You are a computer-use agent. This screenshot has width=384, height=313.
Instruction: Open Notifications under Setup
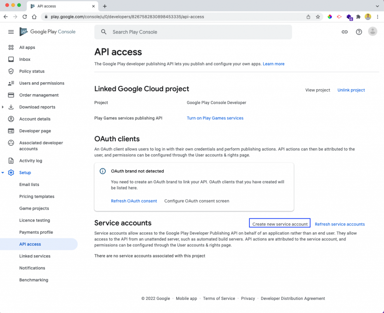pos(32,268)
